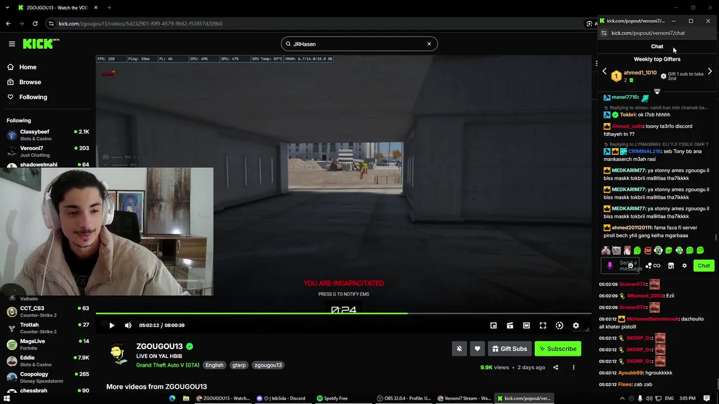The image size is (719, 404).
Task: Play the paused VOD video
Action: (112, 325)
